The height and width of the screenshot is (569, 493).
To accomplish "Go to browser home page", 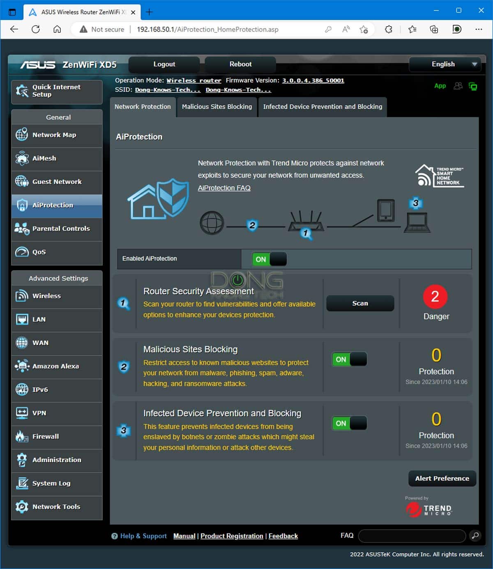I will 57,29.
